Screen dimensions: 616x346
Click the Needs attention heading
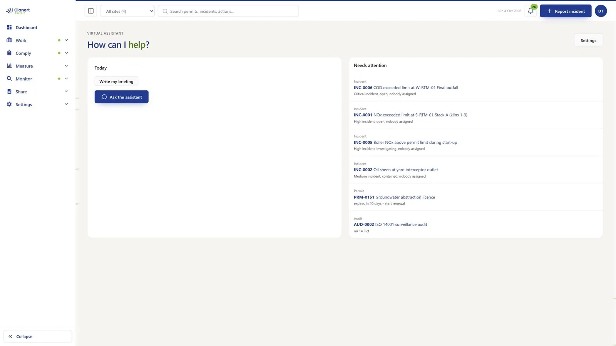coord(370,65)
